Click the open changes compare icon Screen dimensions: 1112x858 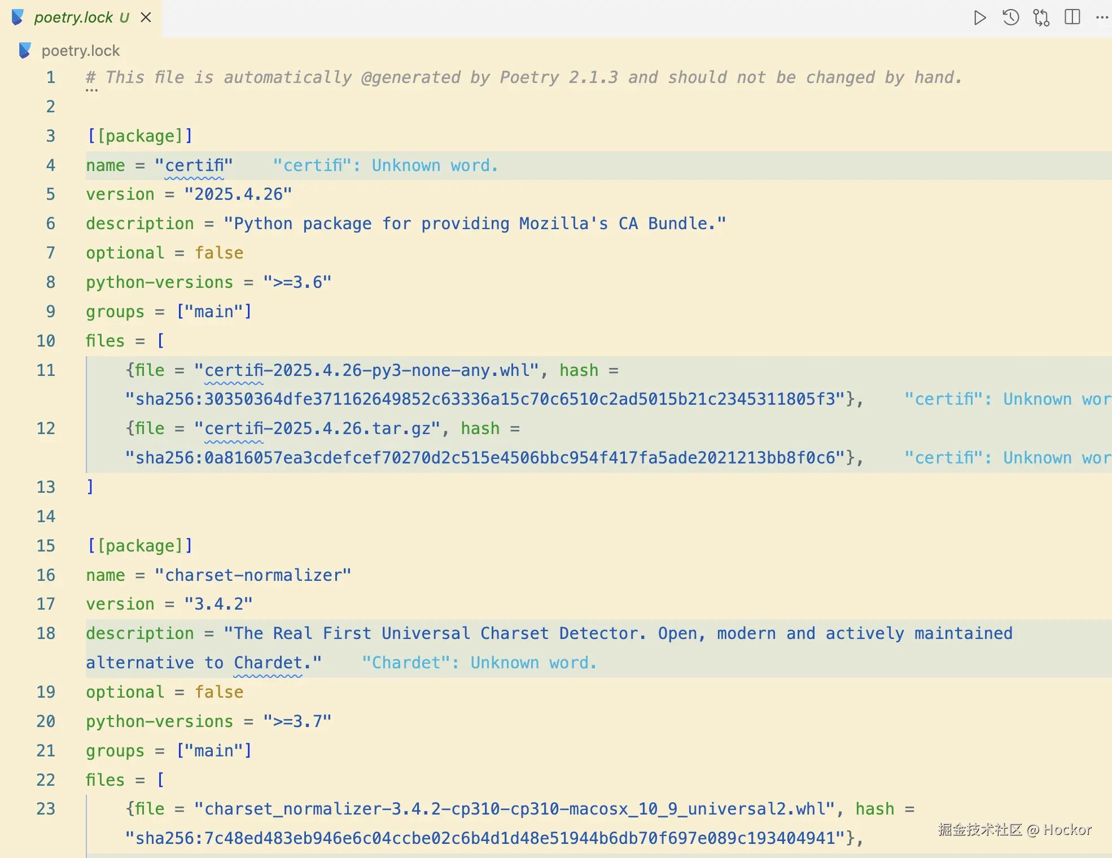[x=1041, y=17]
